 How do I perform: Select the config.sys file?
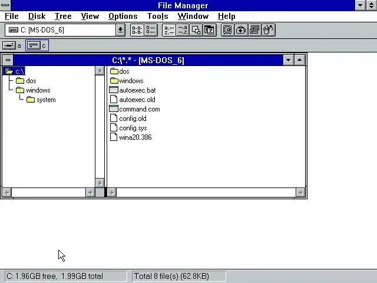pyautogui.click(x=128, y=128)
